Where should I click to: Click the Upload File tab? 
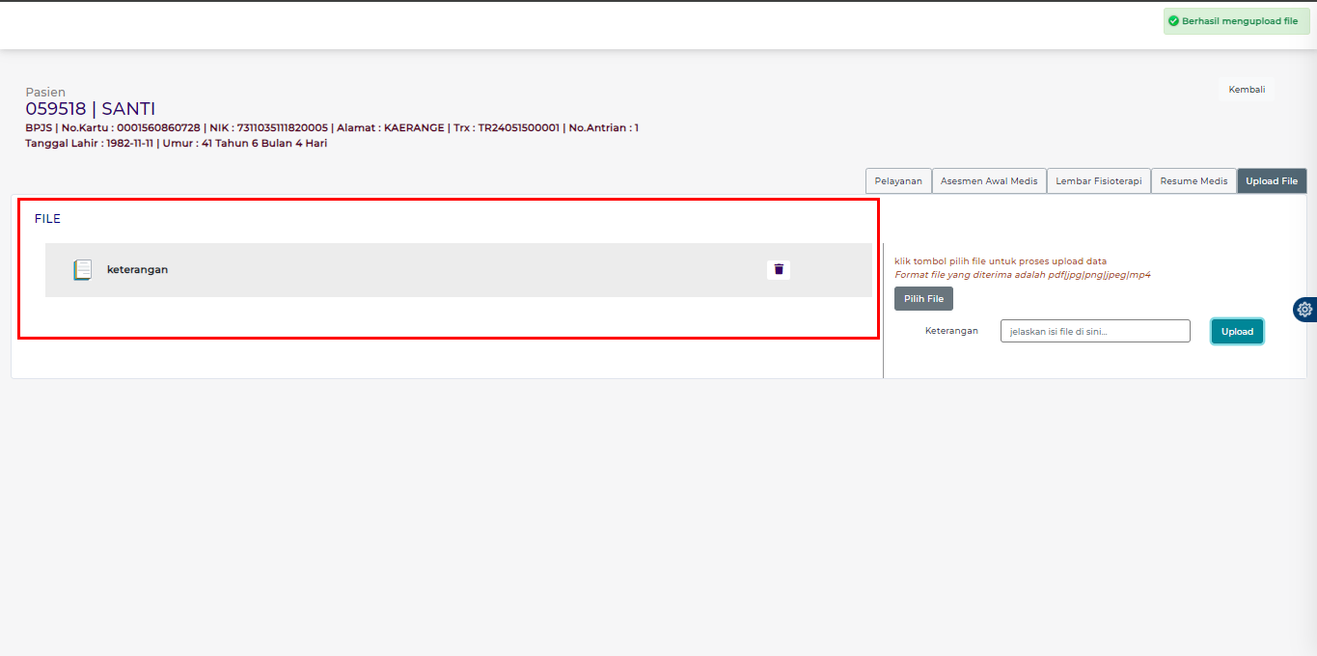click(x=1272, y=181)
